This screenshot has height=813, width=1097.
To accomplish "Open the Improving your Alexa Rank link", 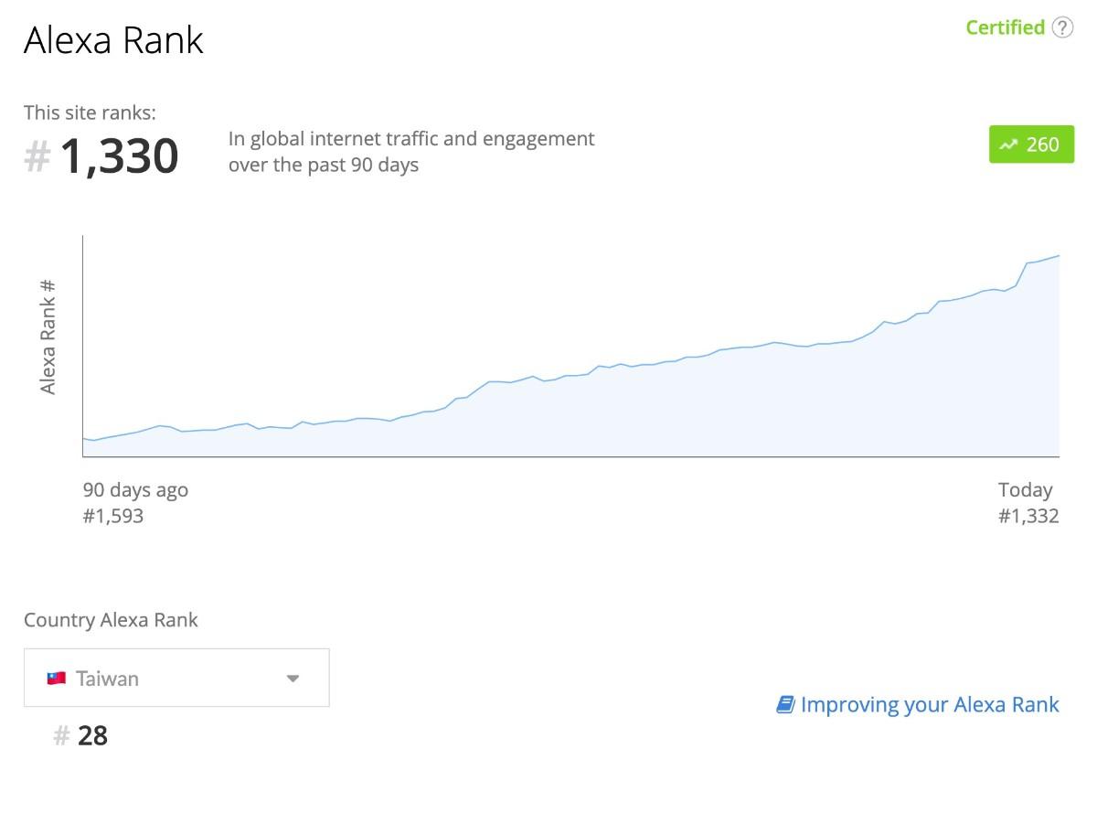I will pos(929,704).
